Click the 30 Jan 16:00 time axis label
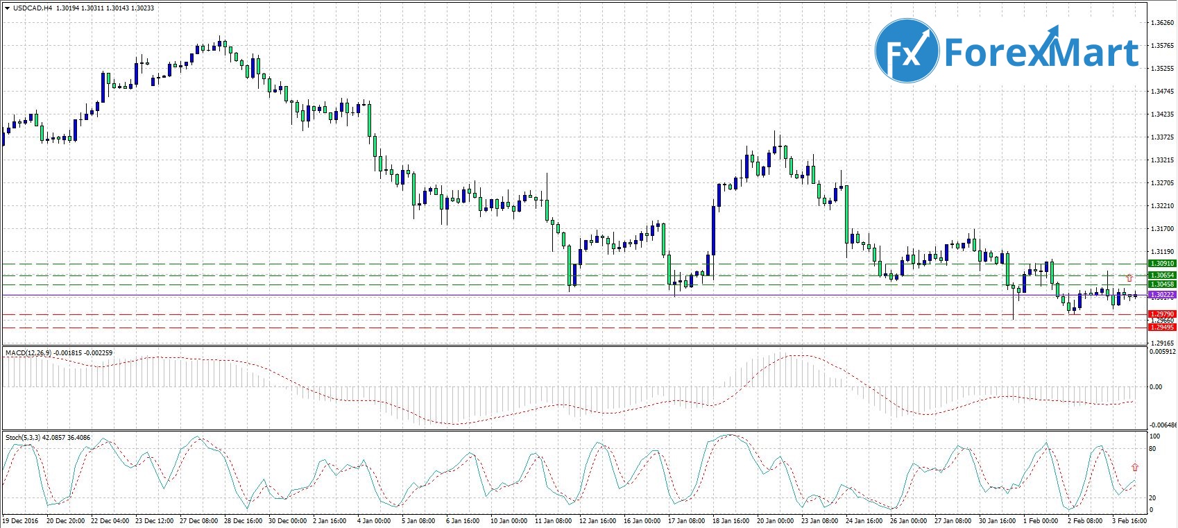Screen dimensions: 1178x528 998,521
